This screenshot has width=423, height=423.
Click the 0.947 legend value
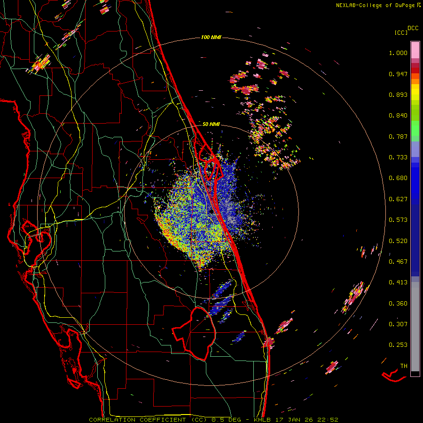[398, 74]
